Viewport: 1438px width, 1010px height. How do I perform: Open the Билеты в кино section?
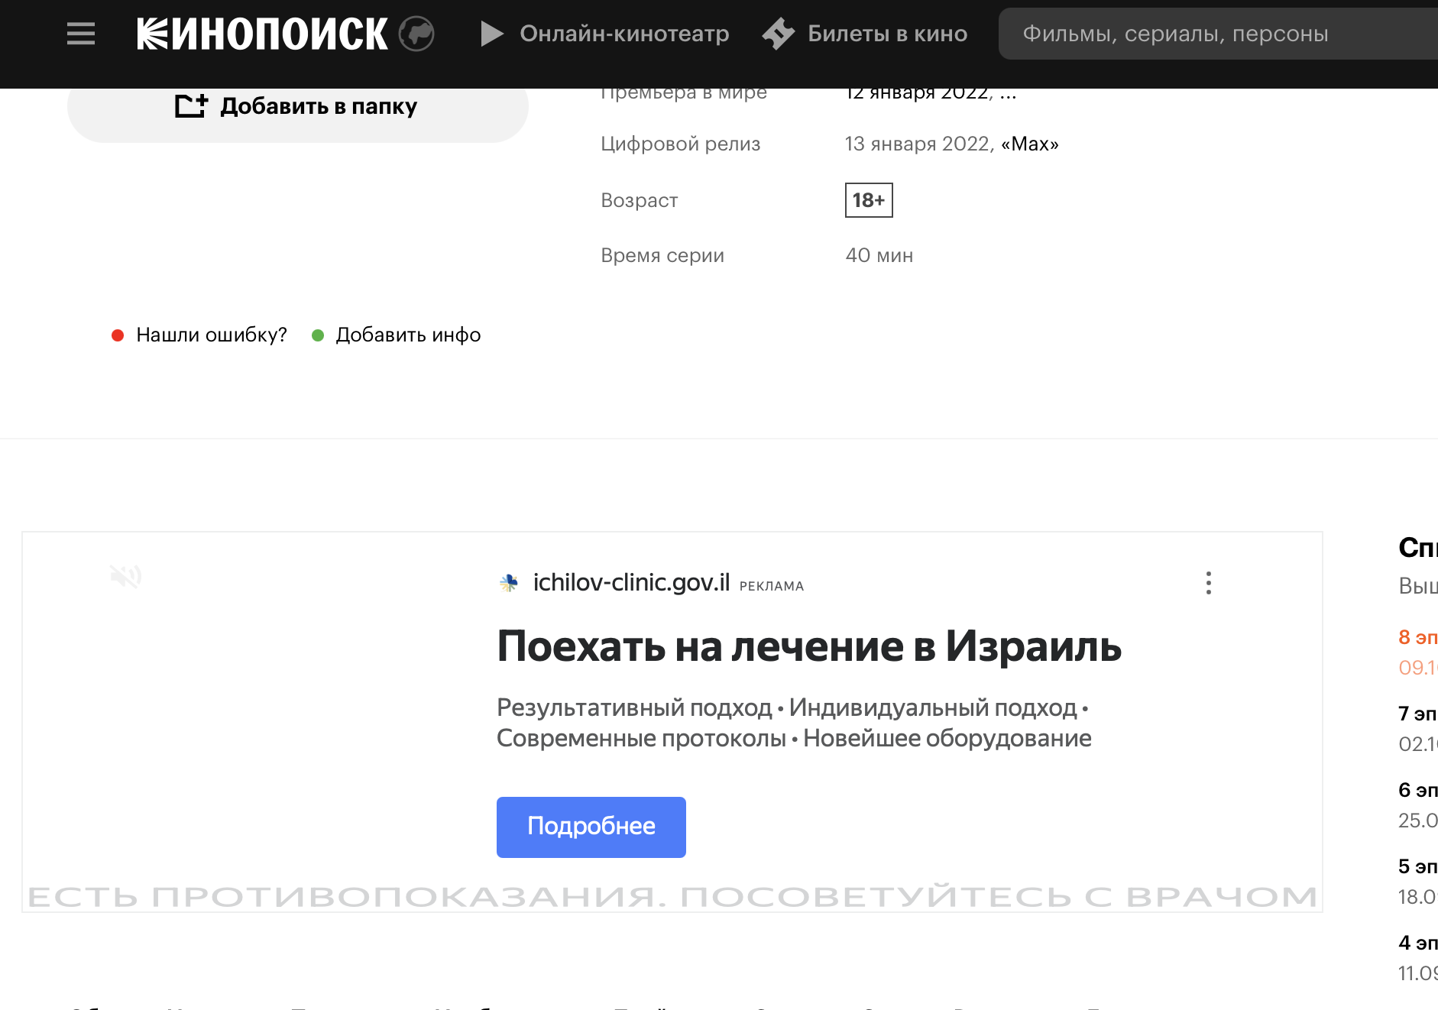coord(886,33)
